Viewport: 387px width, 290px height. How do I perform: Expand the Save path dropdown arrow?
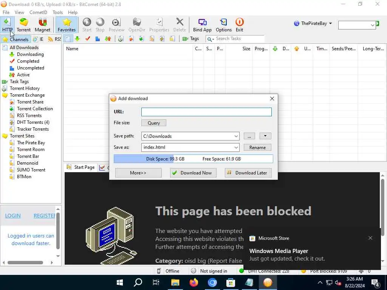pos(236,136)
